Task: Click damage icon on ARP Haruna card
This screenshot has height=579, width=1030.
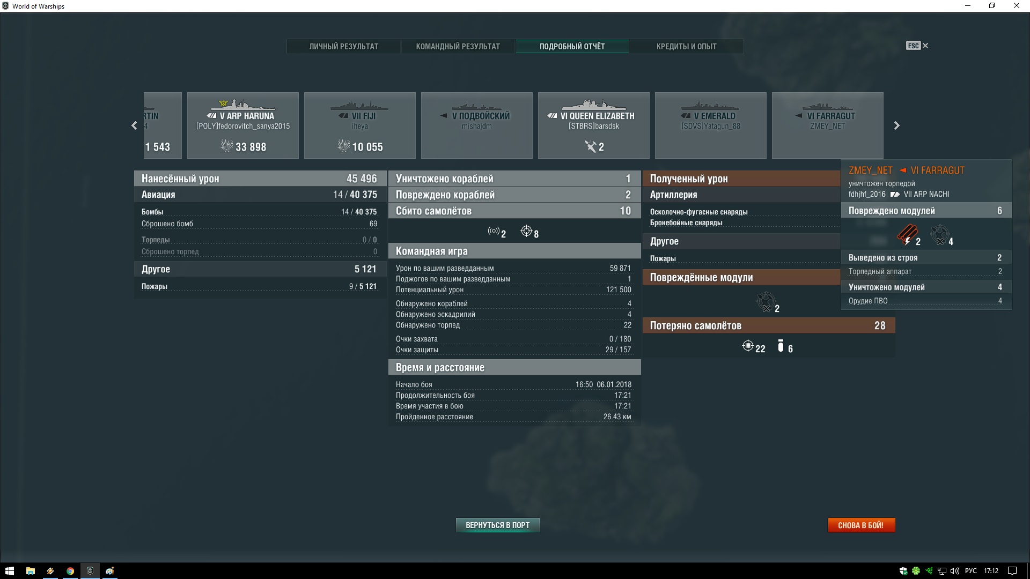Action: tap(227, 146)
